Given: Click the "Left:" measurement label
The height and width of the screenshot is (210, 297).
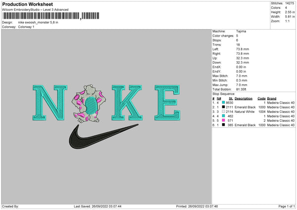Looking at the screenshot, I should pyautogui.click(x=216, y=49).
